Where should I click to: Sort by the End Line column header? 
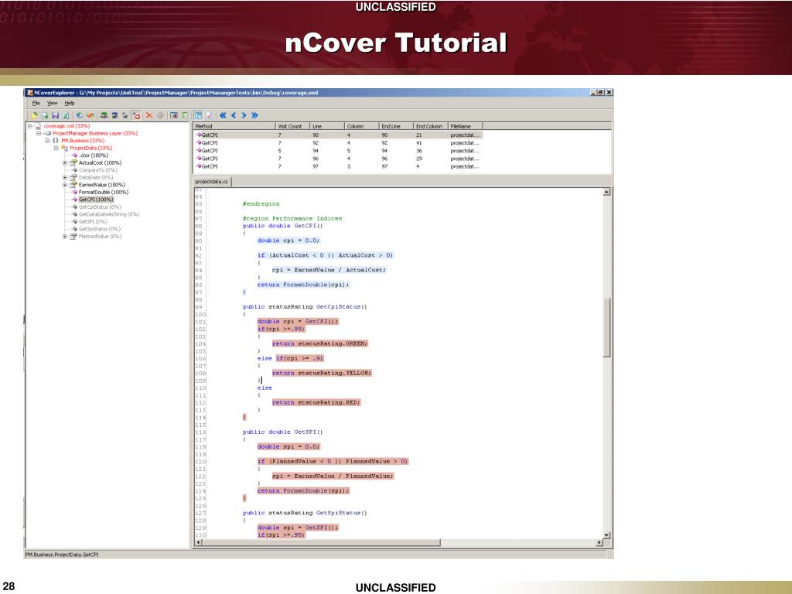tap(396, 126)
